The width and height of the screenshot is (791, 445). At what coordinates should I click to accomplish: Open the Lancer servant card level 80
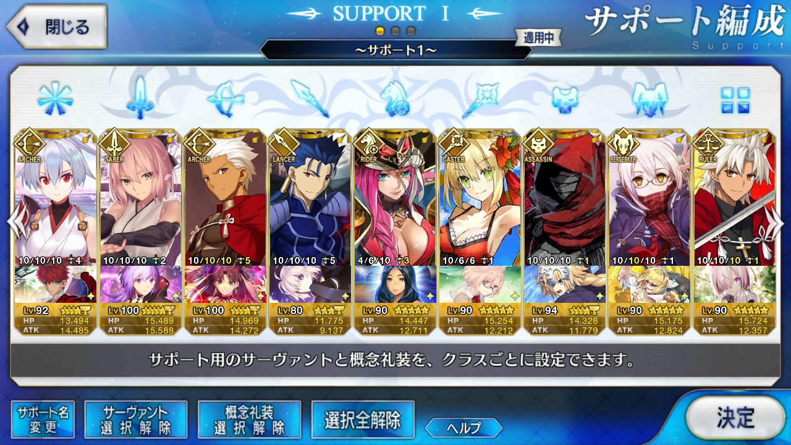pyautogui.click(x=310, y=232)
